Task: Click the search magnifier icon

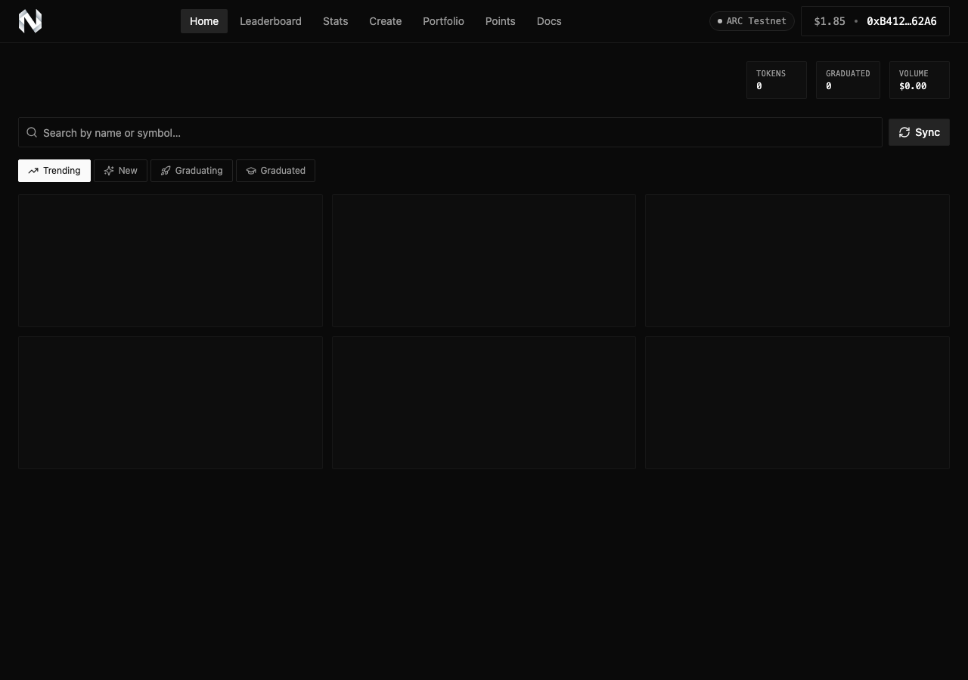Action: [x=32, y=132]
